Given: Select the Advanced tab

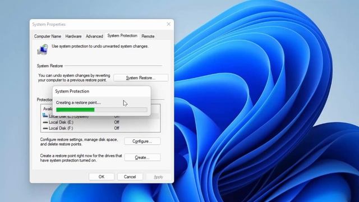Looking at the screenshot, I should coord(94,36).
